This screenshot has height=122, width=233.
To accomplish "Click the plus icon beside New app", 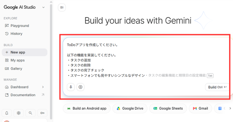I will 7,52.
